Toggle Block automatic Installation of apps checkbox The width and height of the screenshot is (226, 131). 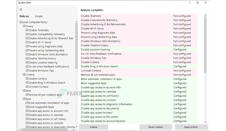27,103
